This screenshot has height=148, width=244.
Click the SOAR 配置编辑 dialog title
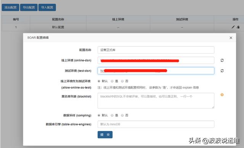pos(38,38)
